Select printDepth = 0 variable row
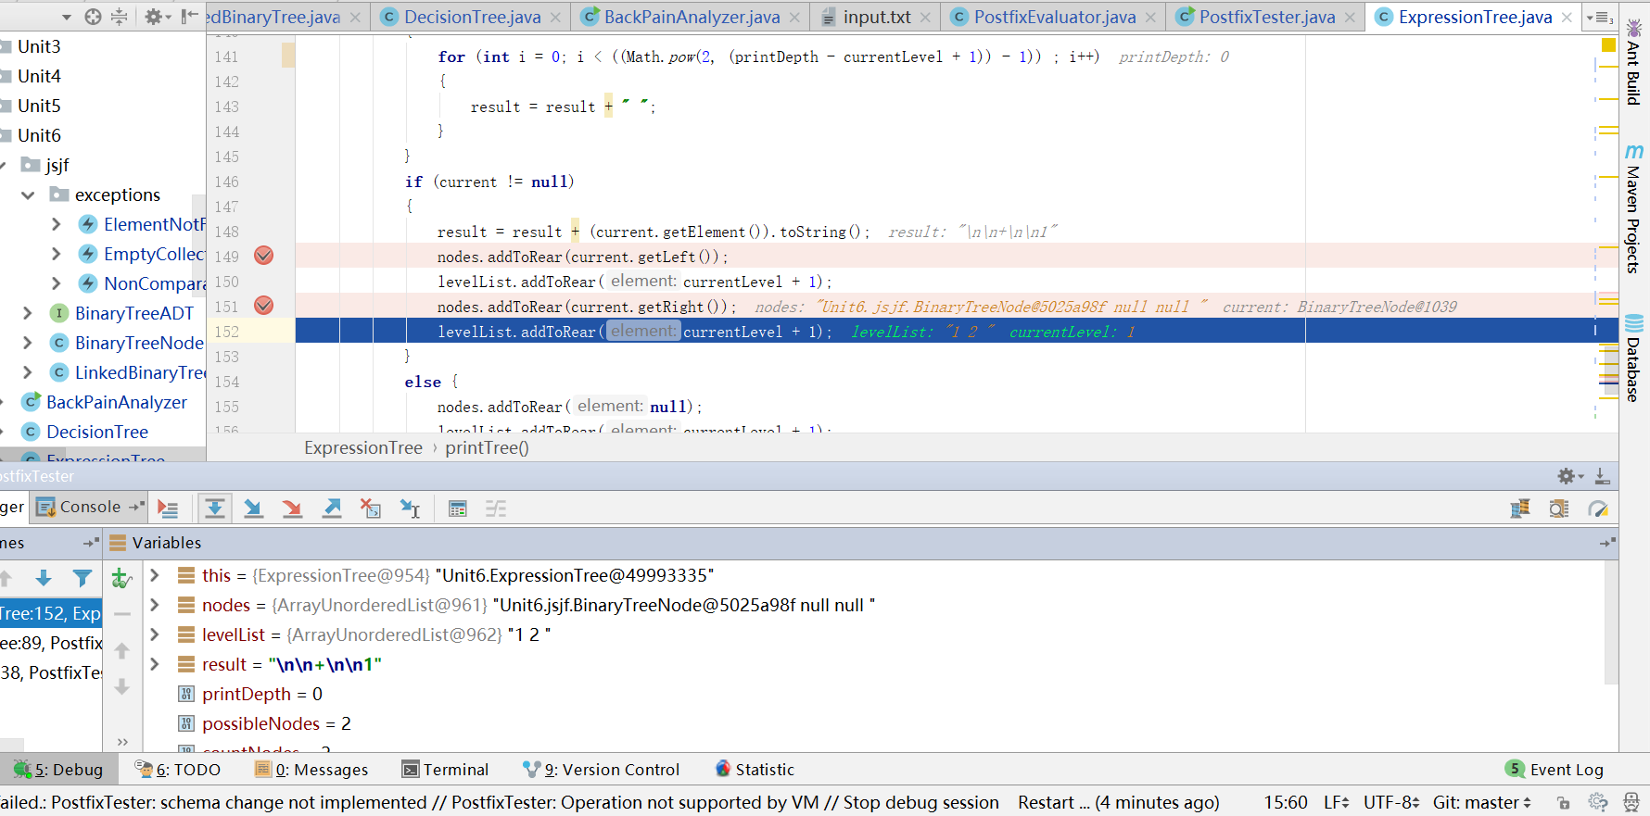 point(262,694)
